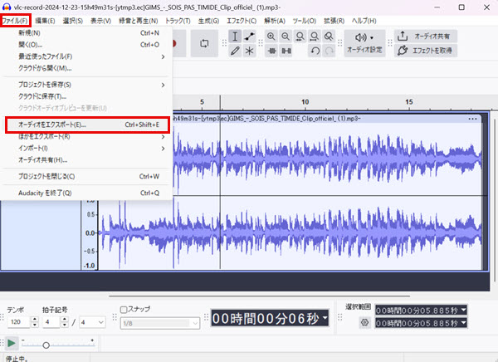This screenshot has height=362, width=498.
Task: Click the timeline ruler at 15
Action: pos(409,102)
